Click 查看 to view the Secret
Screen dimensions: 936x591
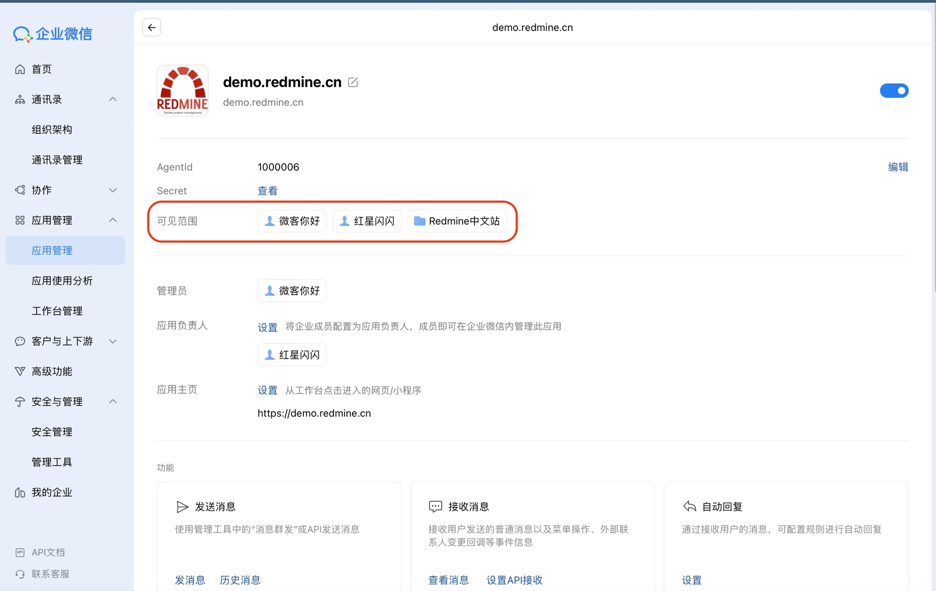[x=267, y=191]
